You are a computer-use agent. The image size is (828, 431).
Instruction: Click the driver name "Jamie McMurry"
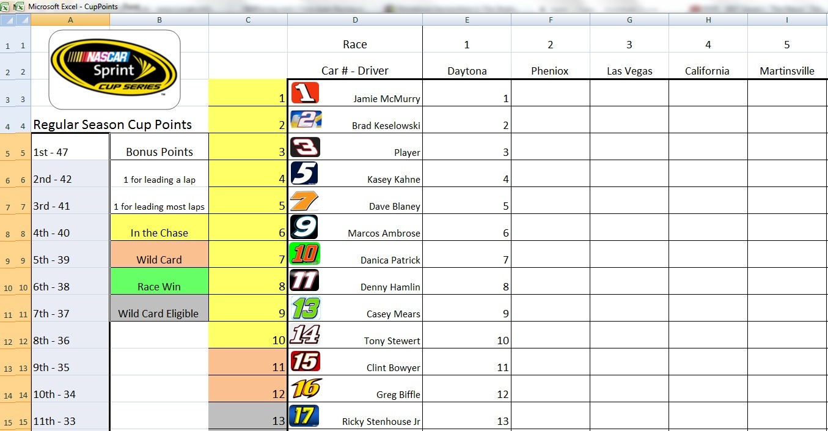click(x=387, y=99)
